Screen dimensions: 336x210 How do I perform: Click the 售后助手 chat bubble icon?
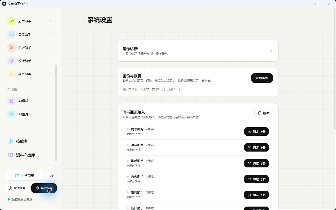pos(11,34)
